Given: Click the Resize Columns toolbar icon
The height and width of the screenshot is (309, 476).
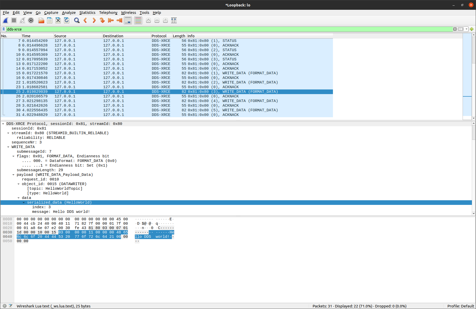Looking at the screenshot, I should pyautogui.click(x=174, y=21).
